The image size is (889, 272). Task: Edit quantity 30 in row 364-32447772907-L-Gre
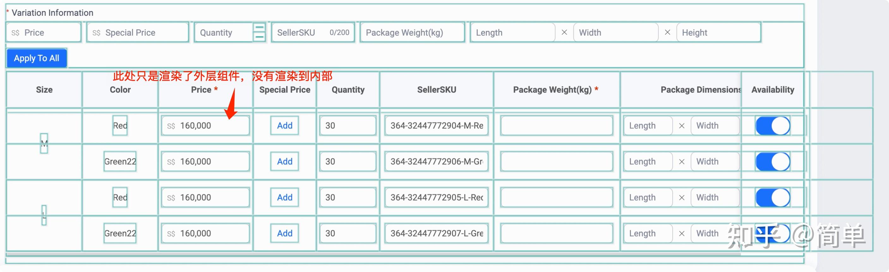[348, 234]
